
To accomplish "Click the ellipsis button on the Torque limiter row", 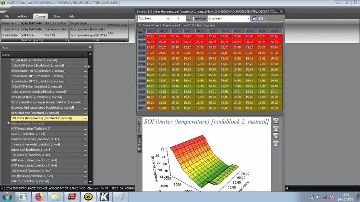I will (x=85, y=60).
